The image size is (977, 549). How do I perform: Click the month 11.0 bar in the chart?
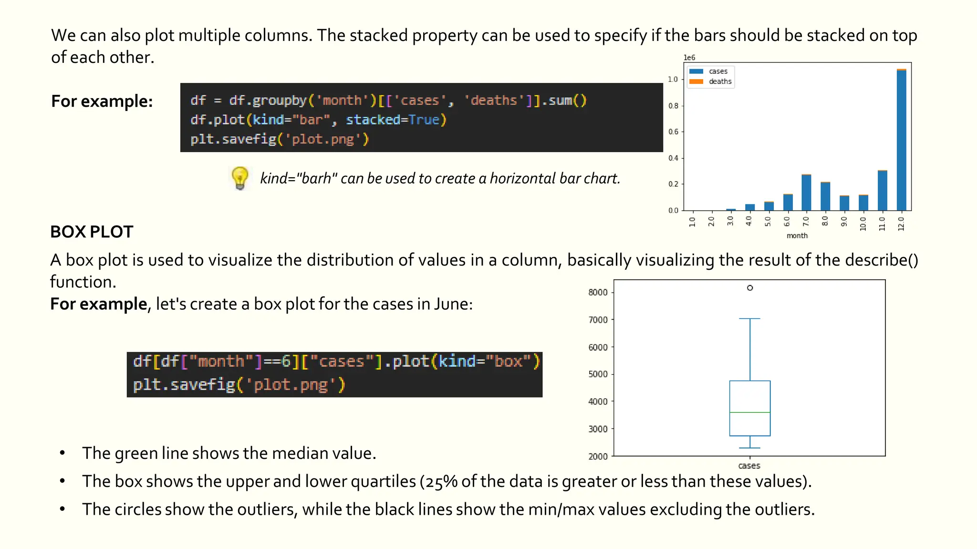(882, 190)
